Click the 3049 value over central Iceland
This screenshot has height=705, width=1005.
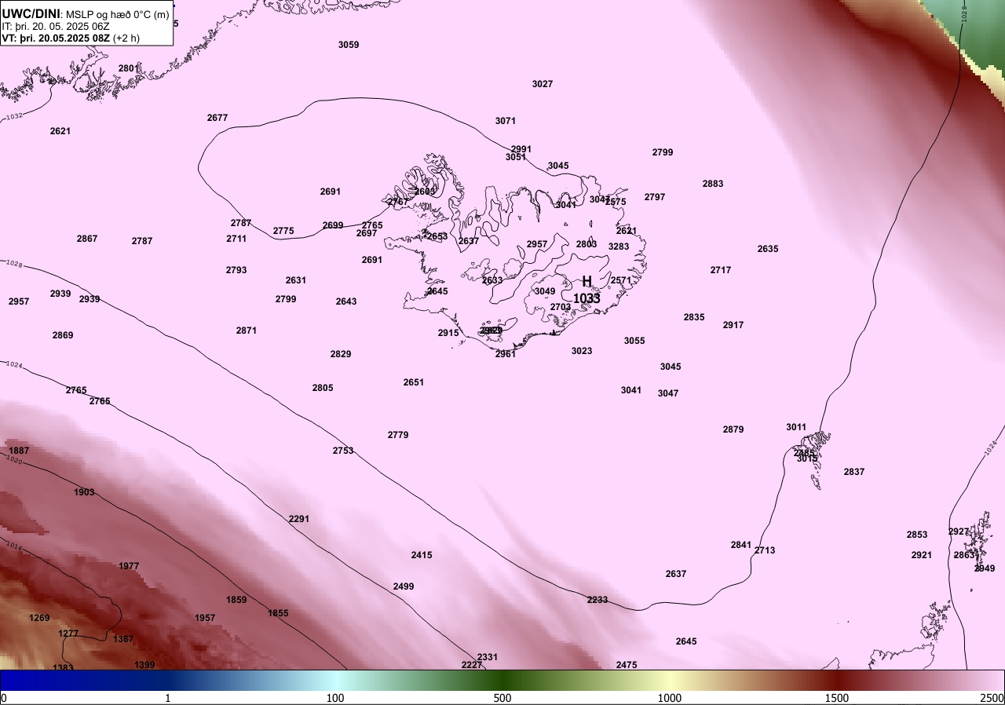pos(545,291)
